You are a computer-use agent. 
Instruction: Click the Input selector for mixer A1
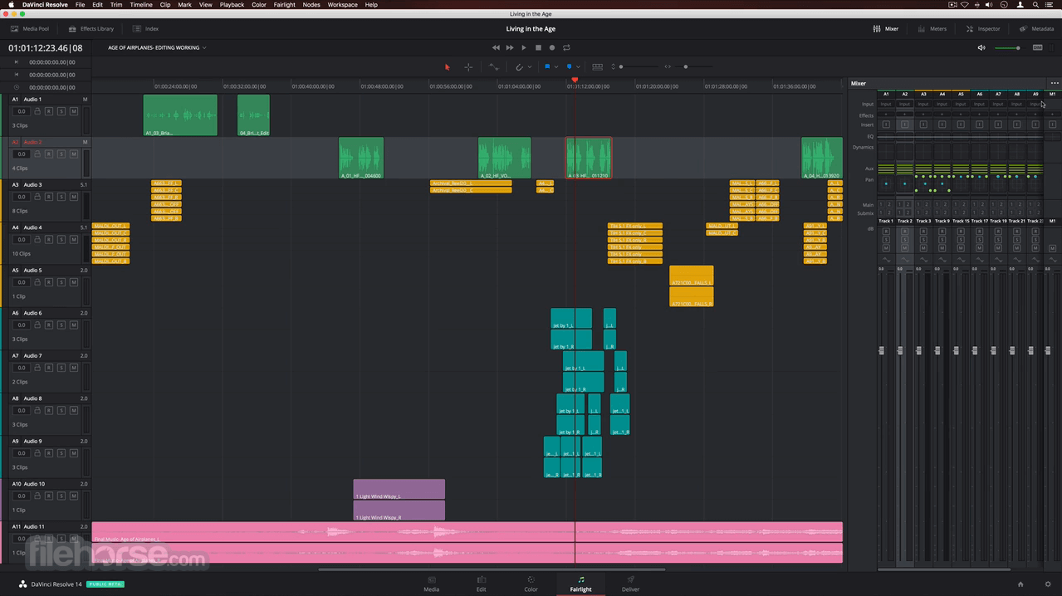coord(886,105)
